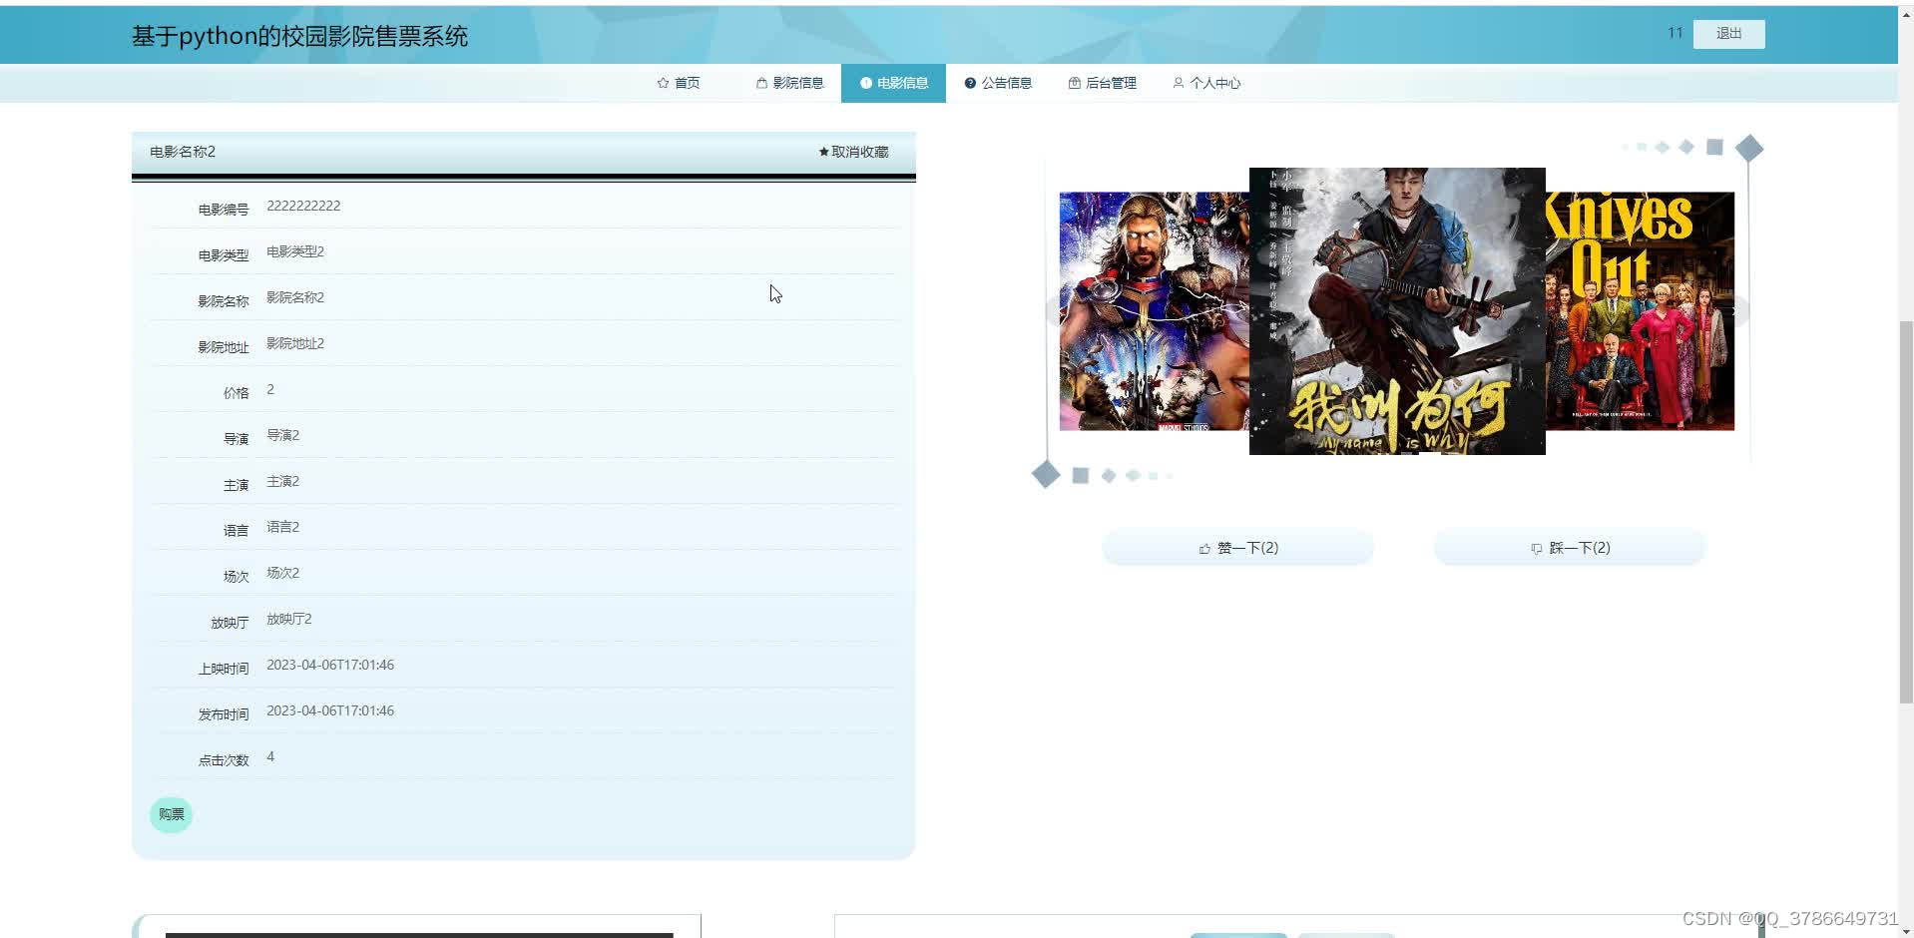1914x938 pixels.
Task: Click the 退出 logout button
Action: coord(1728,34)
